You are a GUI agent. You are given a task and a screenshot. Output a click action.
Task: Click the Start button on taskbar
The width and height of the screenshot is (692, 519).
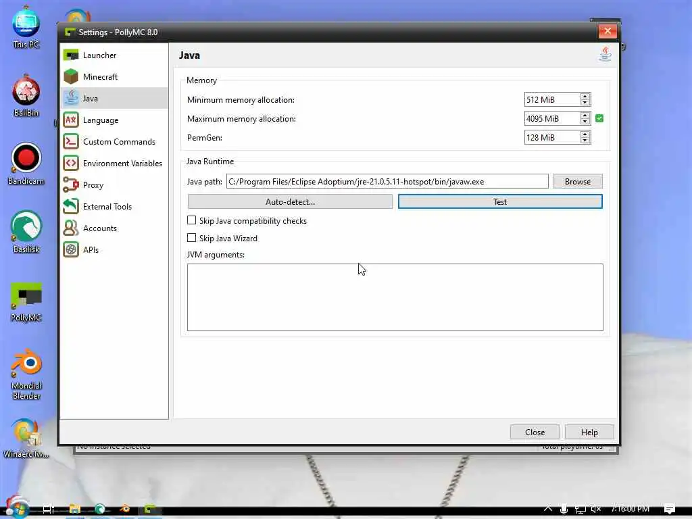tap(18, 509)
